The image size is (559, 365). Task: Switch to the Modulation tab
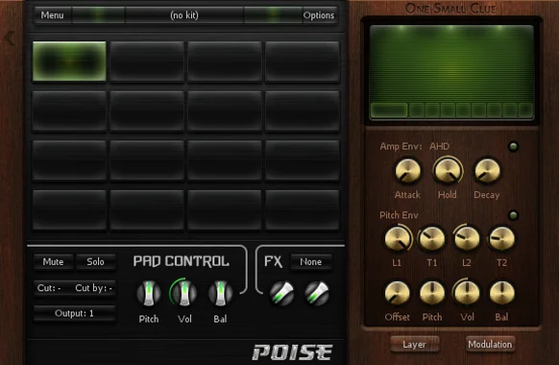(490, 344)
